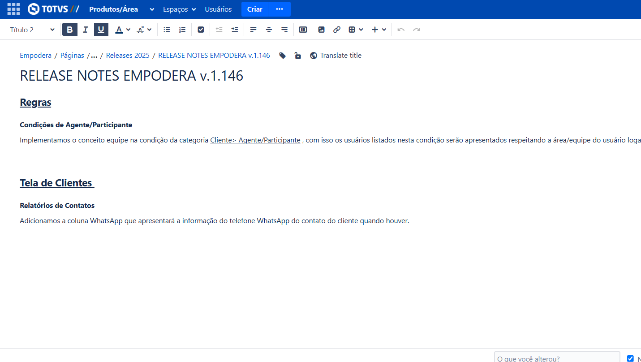Click the Translate title label
The width and height of the screenshot is (641, 362).
click(x=340, y=56)
